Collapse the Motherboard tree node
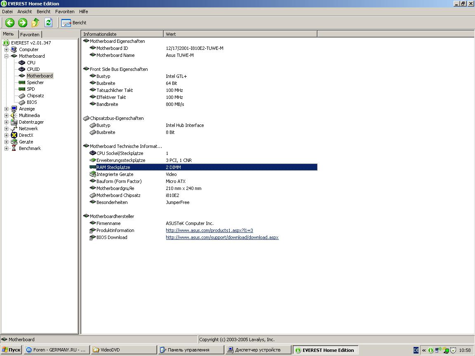The height and width of the screenshot is (356, 475). pos(6,56)
